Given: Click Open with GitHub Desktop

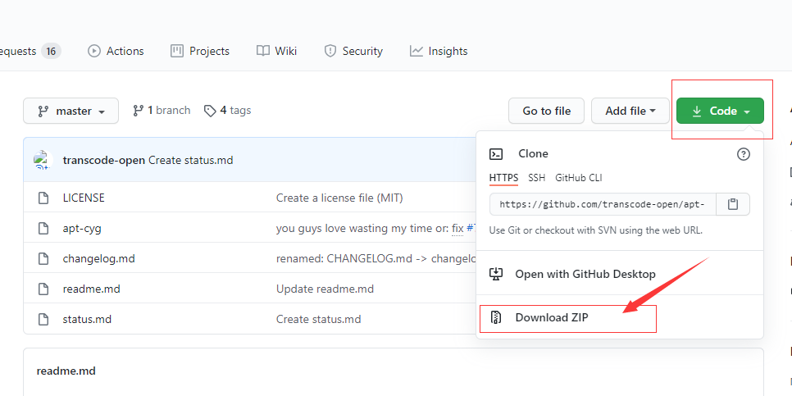Looking at the screenshot, I should click(621, 274).
